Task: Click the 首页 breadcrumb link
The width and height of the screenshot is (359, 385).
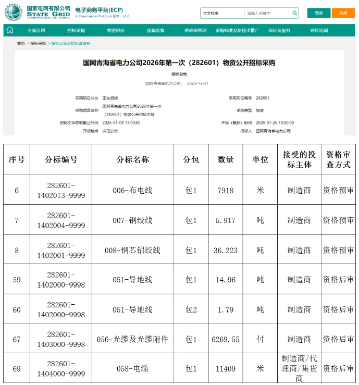Action: pyautogui.click(x=21, y=43)
